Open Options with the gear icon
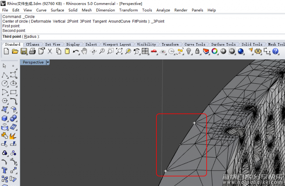The width and height of the screenshot is (285, 186). 258,51
